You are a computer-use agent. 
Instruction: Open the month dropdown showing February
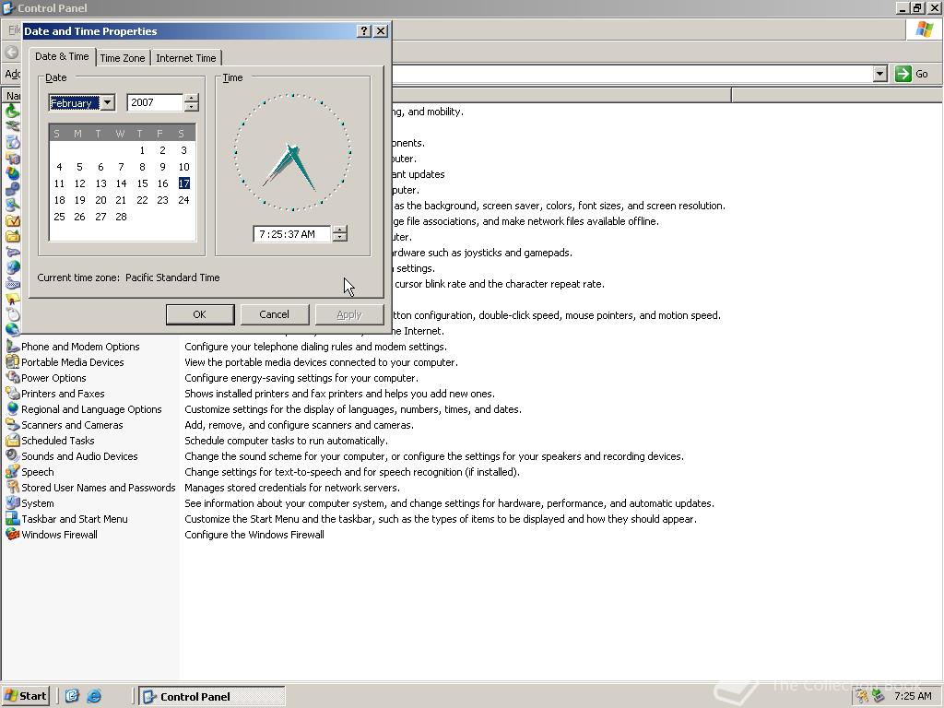[107, 103]
